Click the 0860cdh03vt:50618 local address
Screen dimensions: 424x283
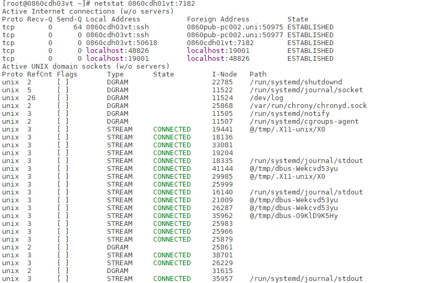(122, 42)
